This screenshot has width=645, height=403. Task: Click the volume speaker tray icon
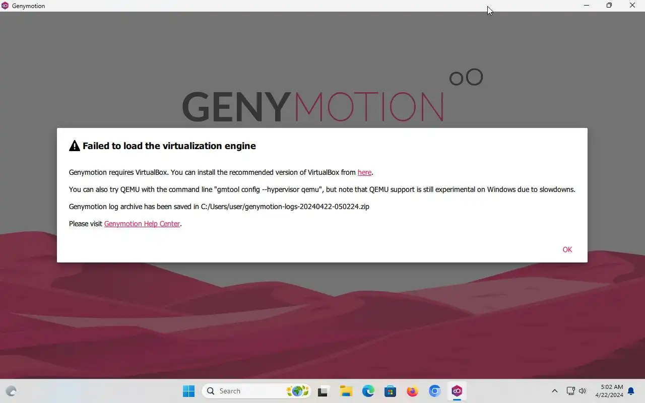583,391
